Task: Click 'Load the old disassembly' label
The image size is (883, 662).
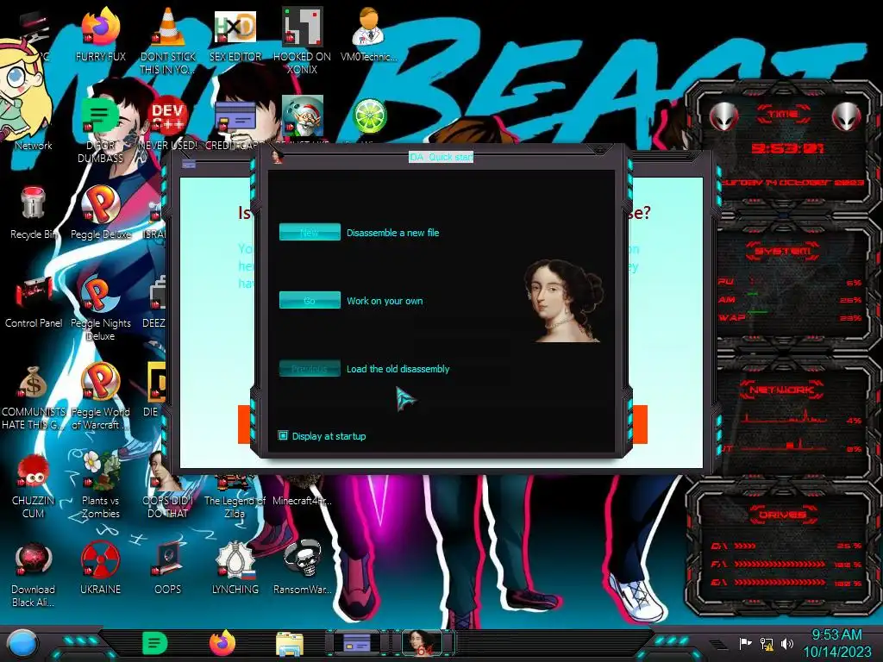Action: 398,369
